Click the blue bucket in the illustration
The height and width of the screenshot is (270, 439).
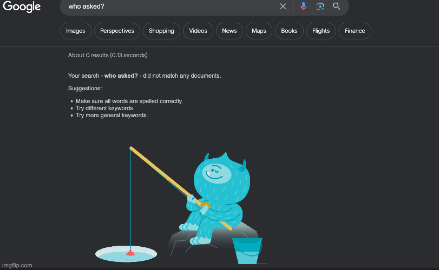247,251
